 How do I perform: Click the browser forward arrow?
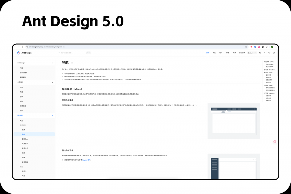pos(19,47)
